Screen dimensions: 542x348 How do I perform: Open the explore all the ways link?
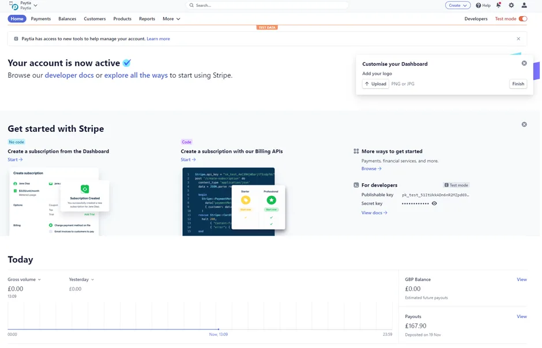tap(136, 75)
